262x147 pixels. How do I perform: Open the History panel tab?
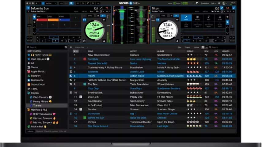[x=196, y=47]
